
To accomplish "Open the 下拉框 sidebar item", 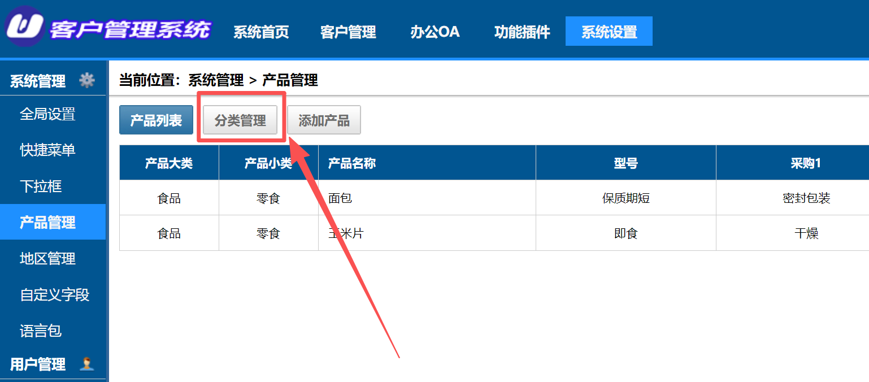I will [41, 186].
